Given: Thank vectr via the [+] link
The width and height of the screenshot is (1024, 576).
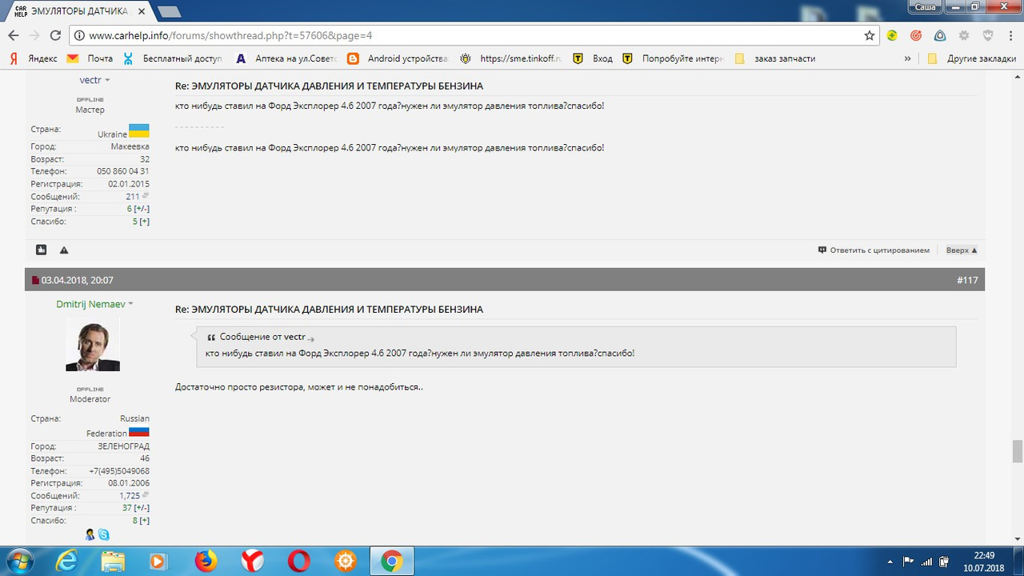Looking at the screenshot, I should click(144, 222).
